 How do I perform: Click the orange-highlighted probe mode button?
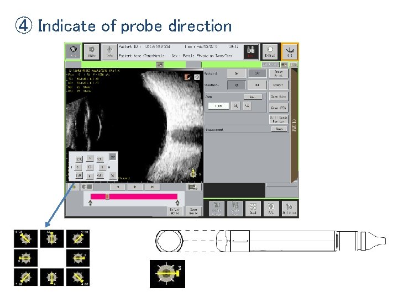(x=290, y=52)
